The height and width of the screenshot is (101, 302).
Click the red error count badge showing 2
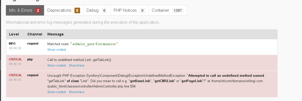tap(38, 10)
